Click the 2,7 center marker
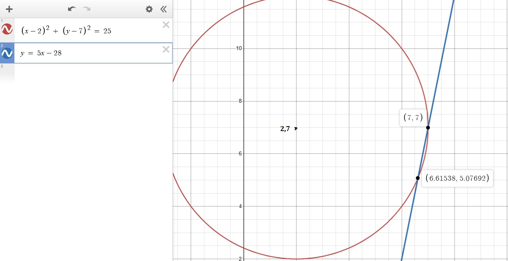508x261 pixels. pyautogui.click(x=296, y=129)
